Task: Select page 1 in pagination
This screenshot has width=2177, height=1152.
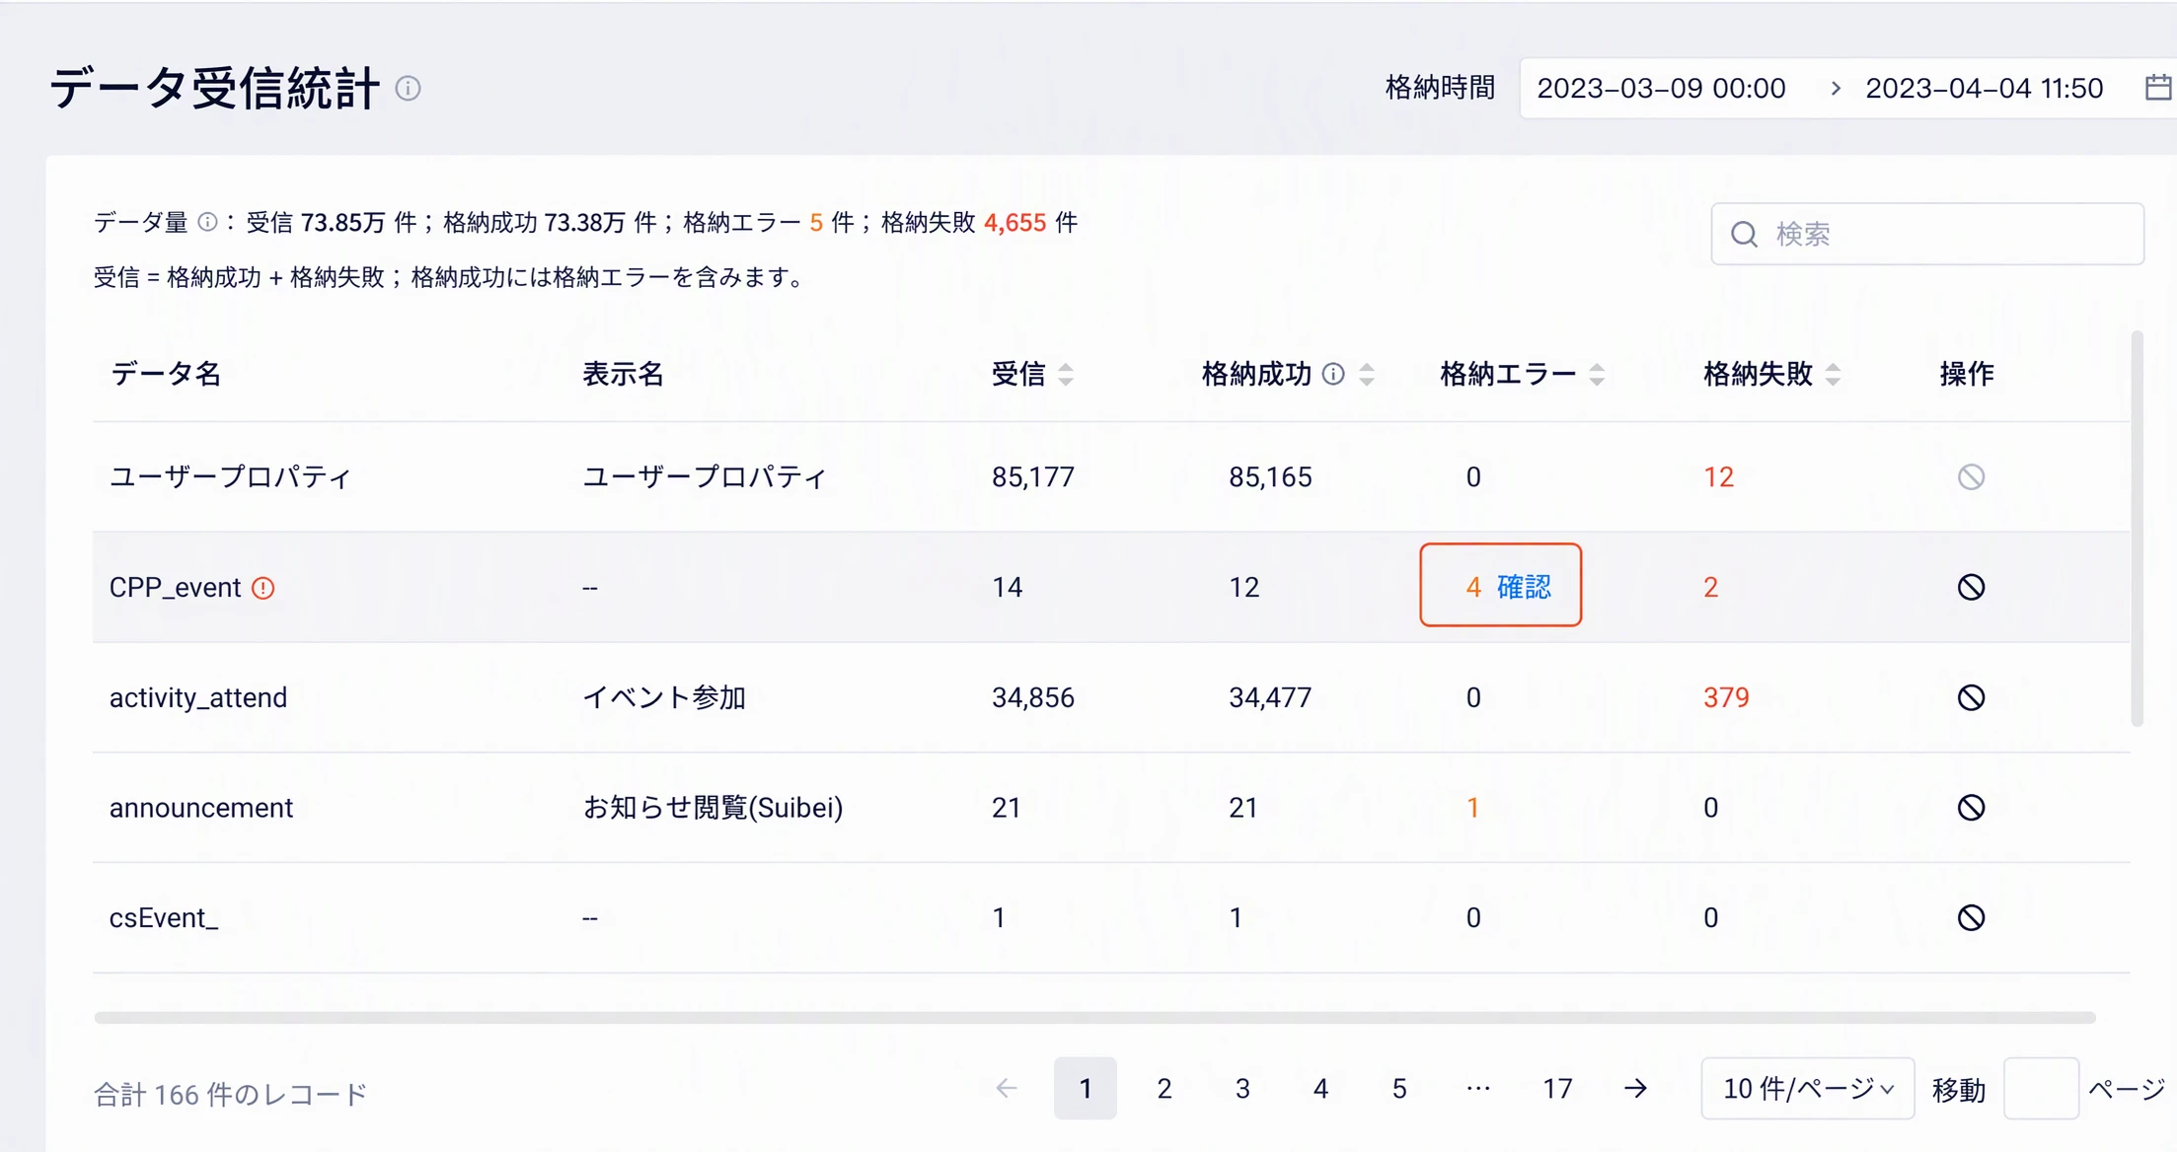Action: [1086, 1089]
